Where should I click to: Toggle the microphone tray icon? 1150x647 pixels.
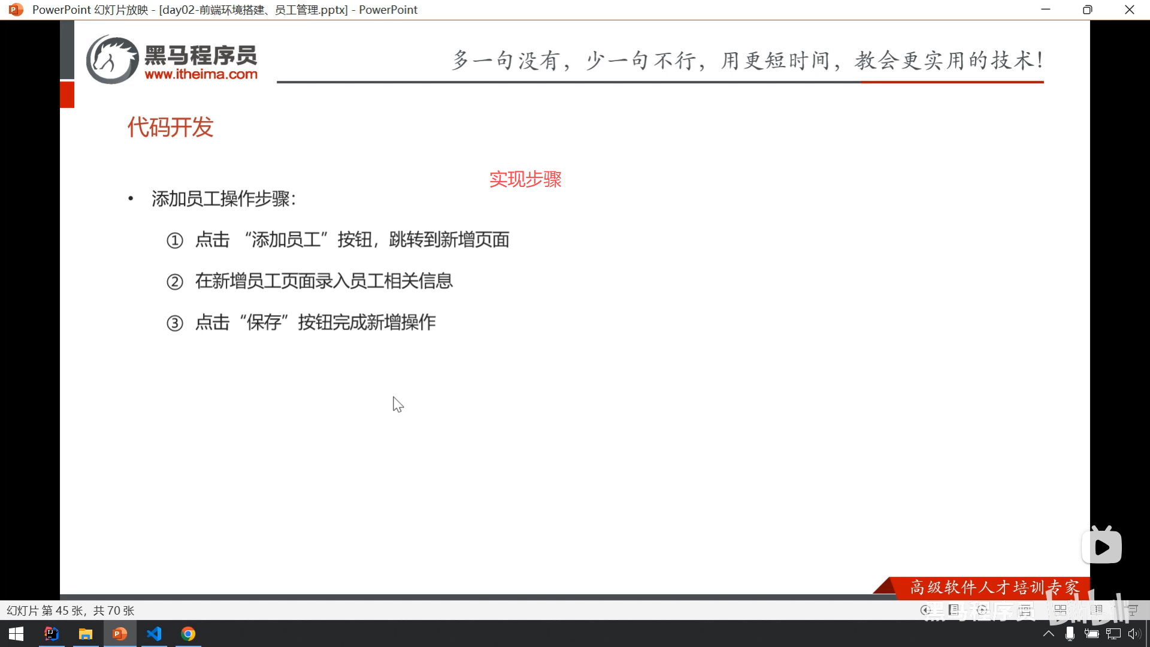[x=1070, y=634]
